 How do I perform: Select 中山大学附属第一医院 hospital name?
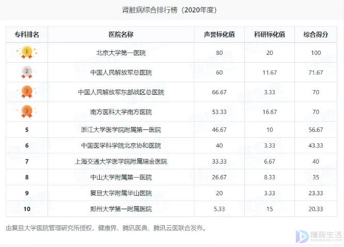point(121,177)
